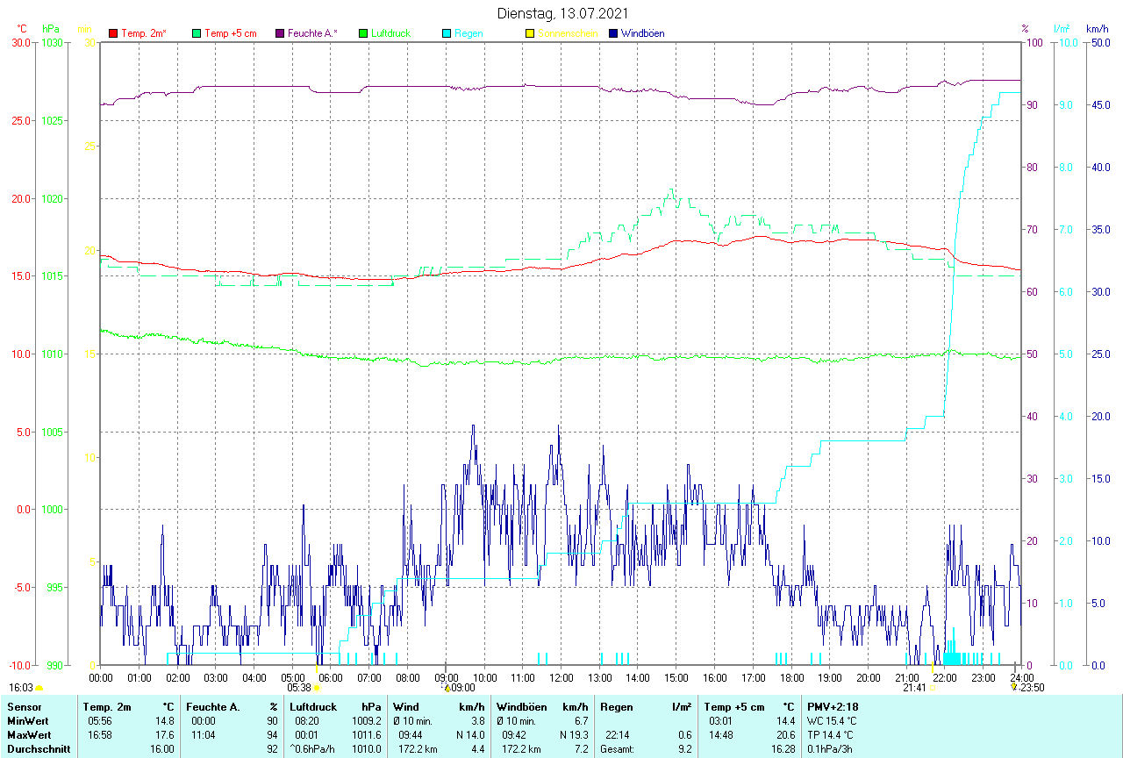Screen dimensions: 1123x758
Task: Select the 'Sonnenschein' legend label
Action: point(568,33)
